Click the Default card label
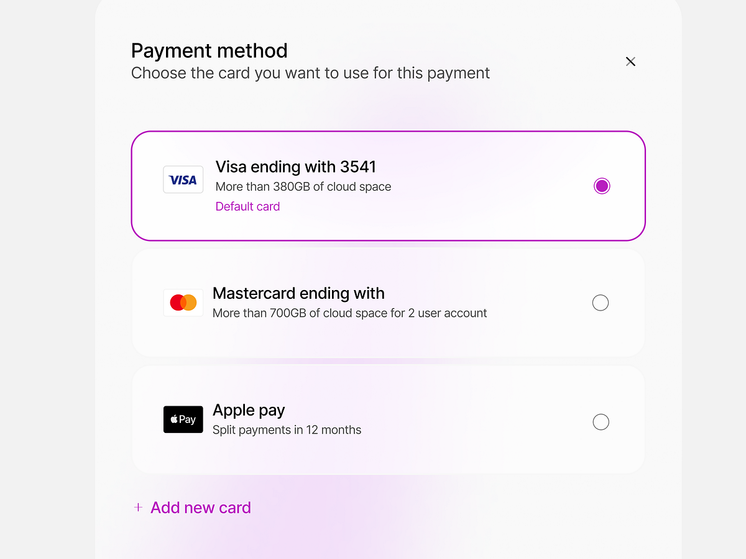 [x=247, y=206]
